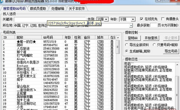Viewport: 180px width, 110px height.
Task: Sort by the QQ号码 column header
Action: 52,37
